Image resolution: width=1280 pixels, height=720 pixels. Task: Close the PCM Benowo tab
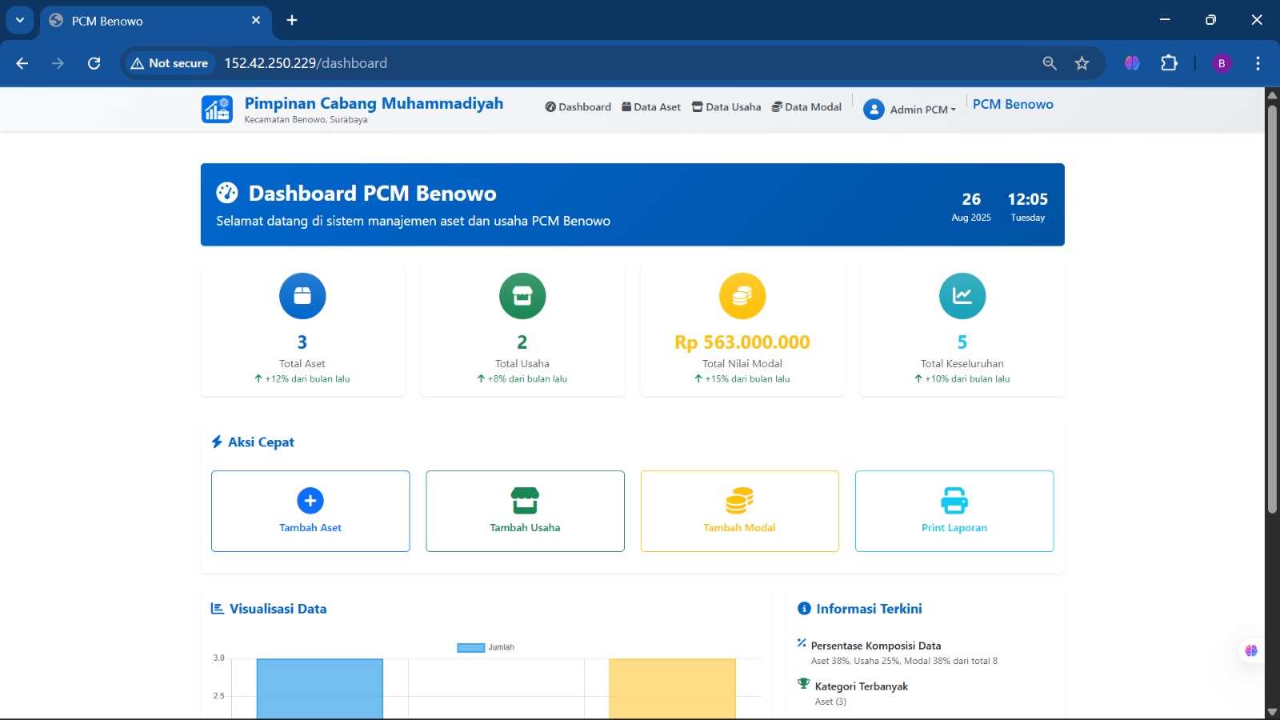click(256, 20)
